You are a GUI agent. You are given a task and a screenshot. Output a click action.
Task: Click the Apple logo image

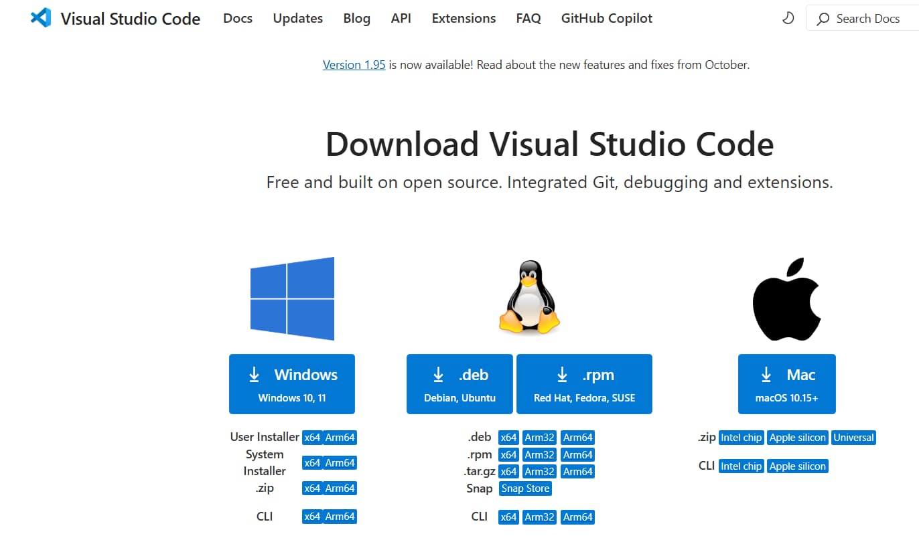coord(786,299)
